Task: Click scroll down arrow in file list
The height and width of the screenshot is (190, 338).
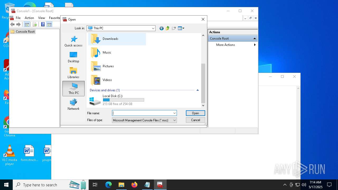Action: (203, 105)
